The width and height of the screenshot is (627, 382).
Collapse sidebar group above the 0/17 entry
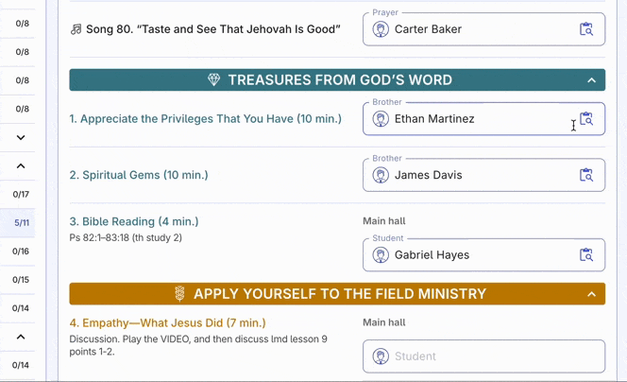click(x=21, y=166)
